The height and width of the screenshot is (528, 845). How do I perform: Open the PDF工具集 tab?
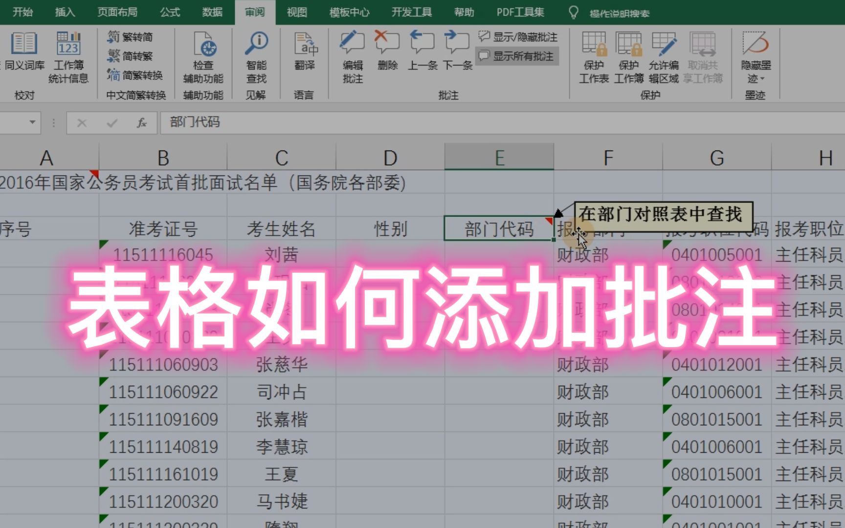(x=520, y=12)
